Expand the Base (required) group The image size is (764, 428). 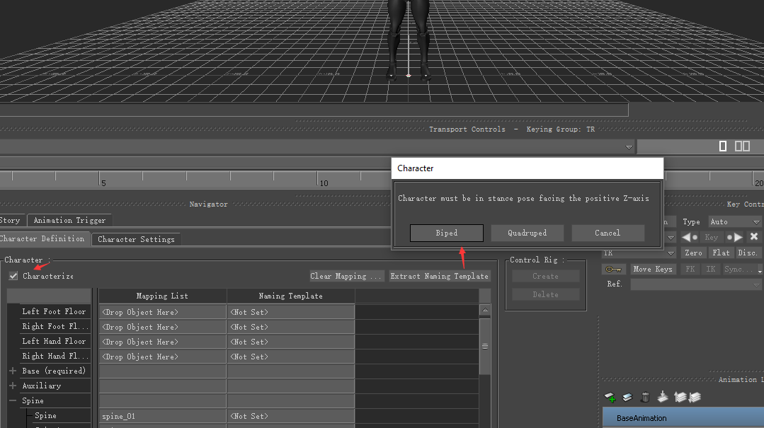13,371
